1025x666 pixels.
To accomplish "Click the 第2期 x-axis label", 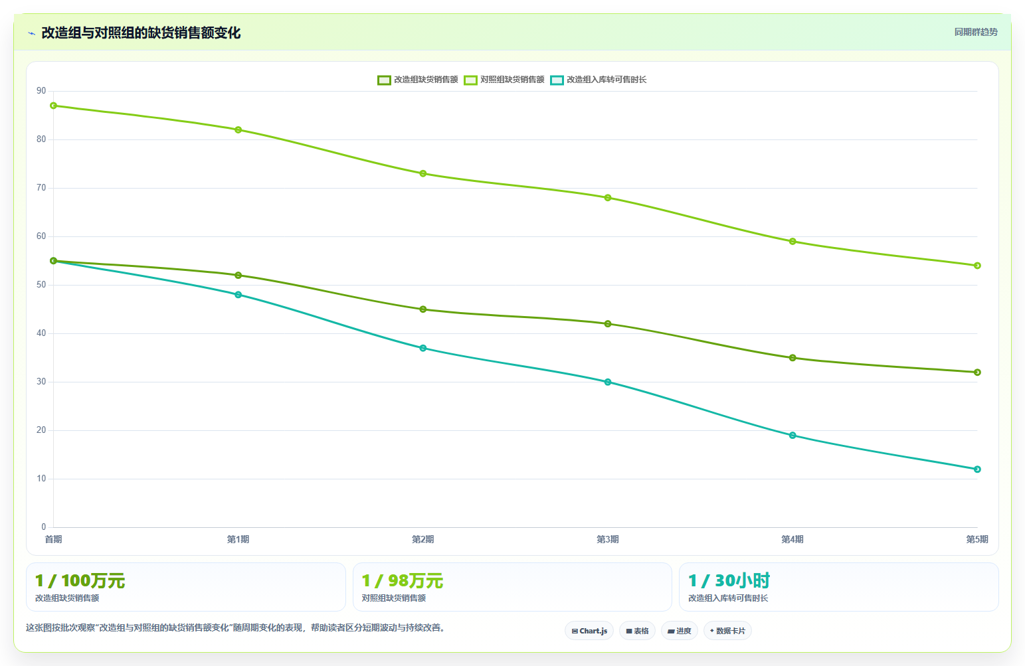I will coord(423,539).
